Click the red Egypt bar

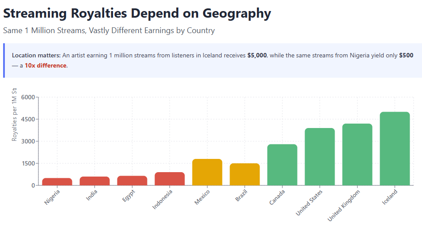[132, 181]
